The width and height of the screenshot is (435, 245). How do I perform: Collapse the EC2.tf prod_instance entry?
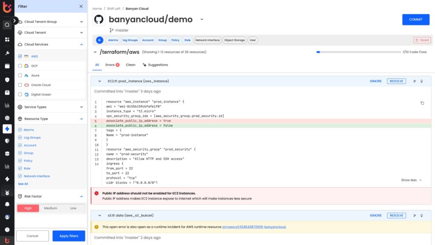pos(99,81)
